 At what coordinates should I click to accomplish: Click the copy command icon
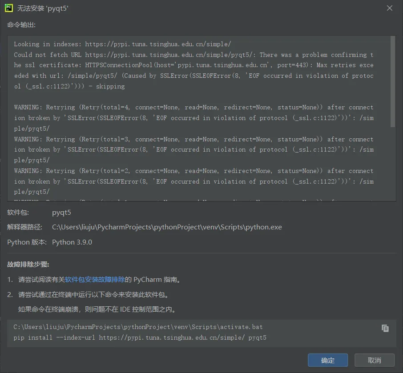click(385, 328)
